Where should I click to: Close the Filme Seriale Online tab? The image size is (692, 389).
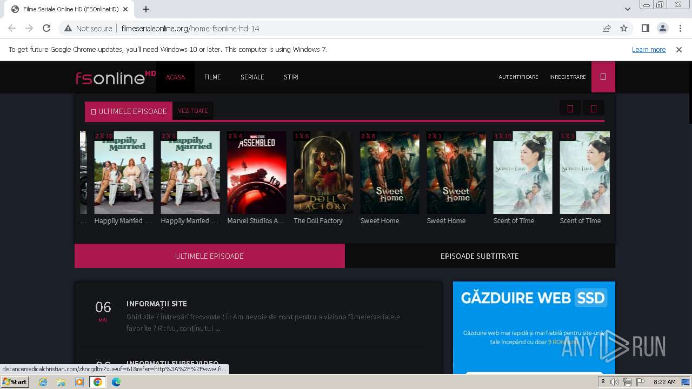[x=125, y=9]
